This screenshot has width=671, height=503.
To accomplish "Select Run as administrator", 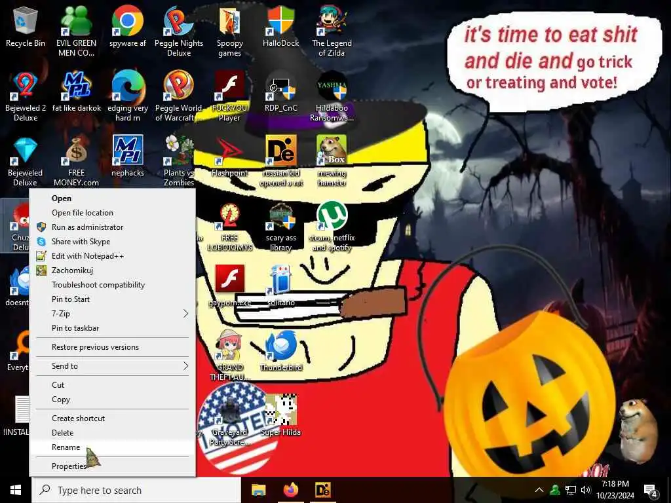I will [x=112, y=227].
